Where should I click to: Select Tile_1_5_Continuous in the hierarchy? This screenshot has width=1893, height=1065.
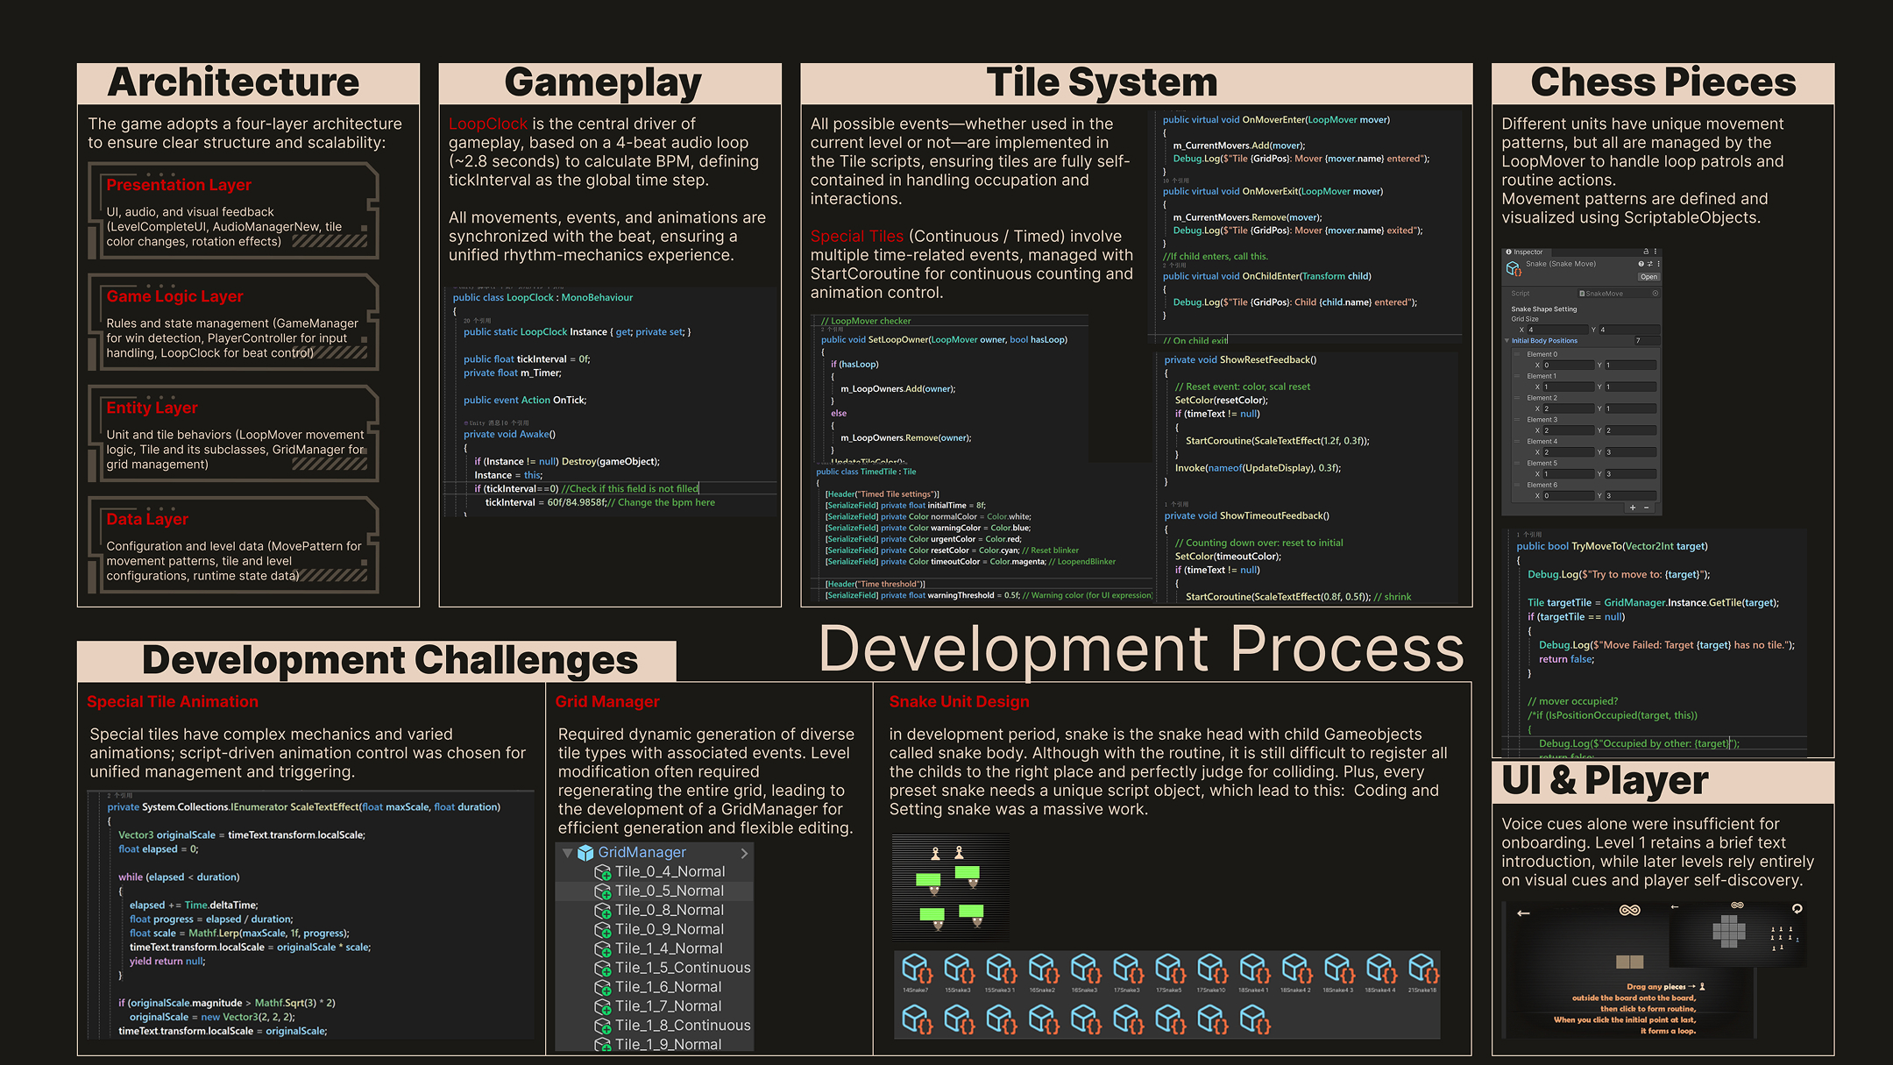[x=682, y=968]
